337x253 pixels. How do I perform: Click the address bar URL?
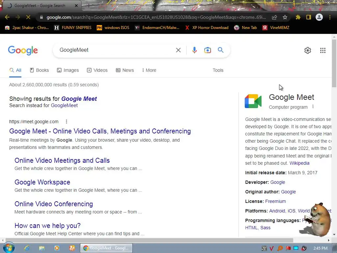click(x=156, y=17)
